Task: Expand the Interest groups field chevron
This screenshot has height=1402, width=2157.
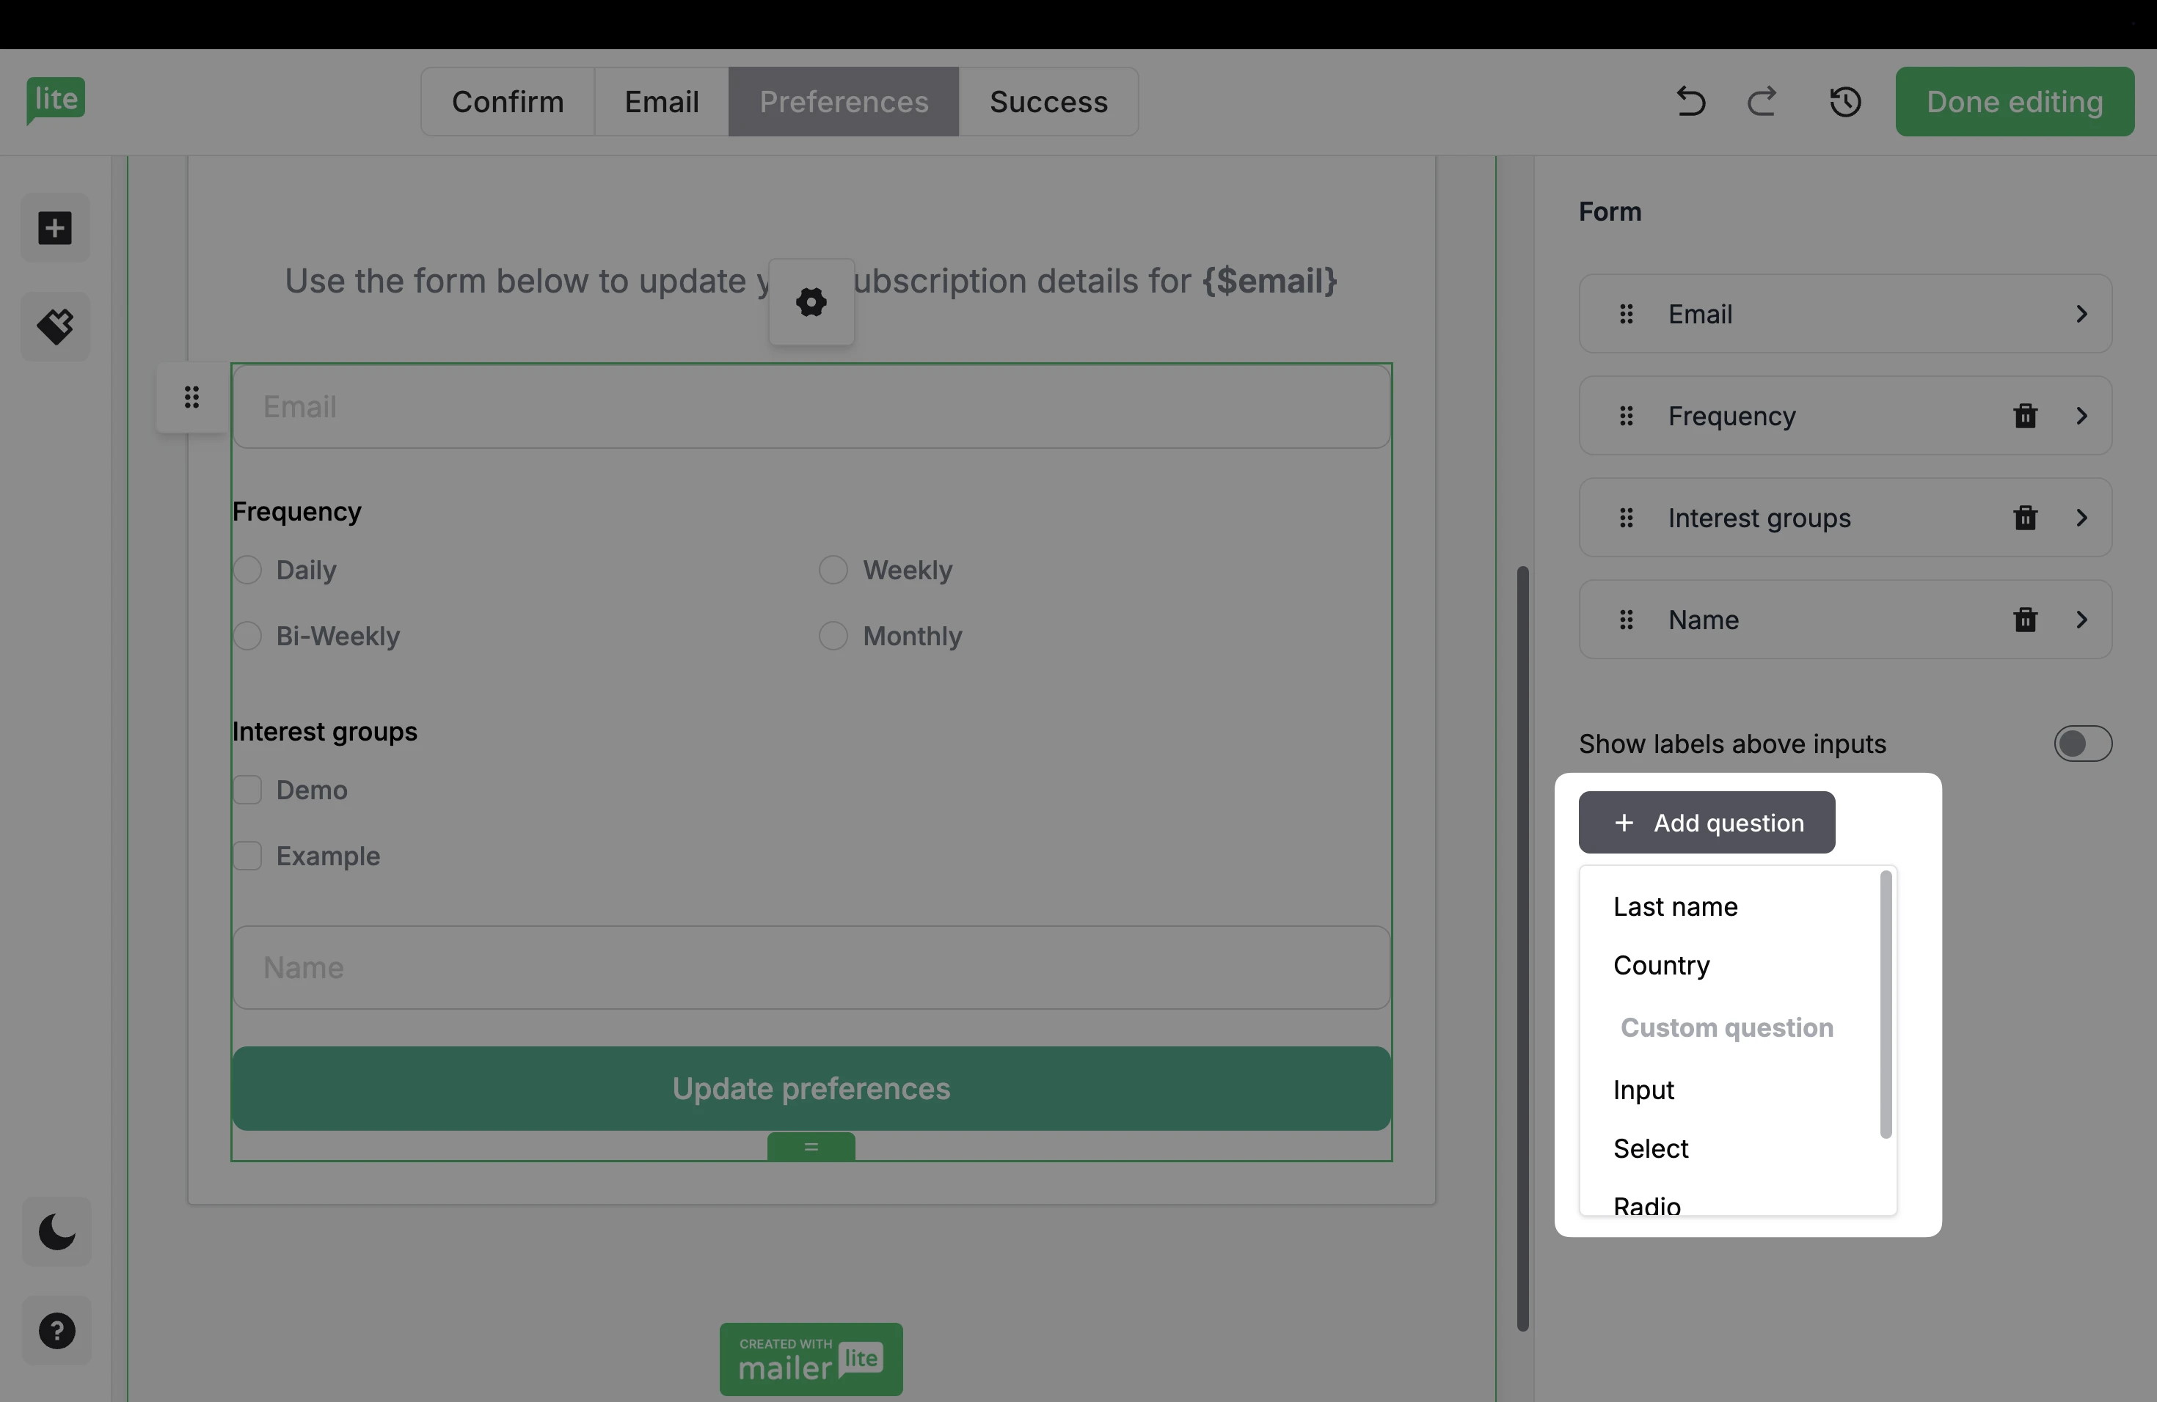Action: pyautogui.click(x=2081, y=518)
